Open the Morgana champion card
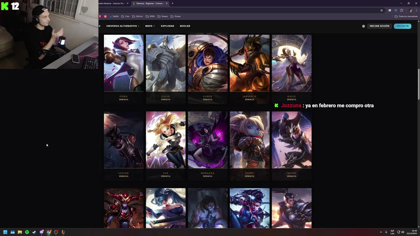The height and width of the screenshot is (236, 420). tap(208, 146)
